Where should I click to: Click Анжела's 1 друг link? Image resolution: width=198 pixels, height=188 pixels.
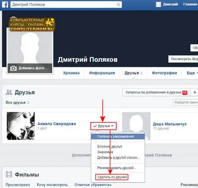pos(42,128)
